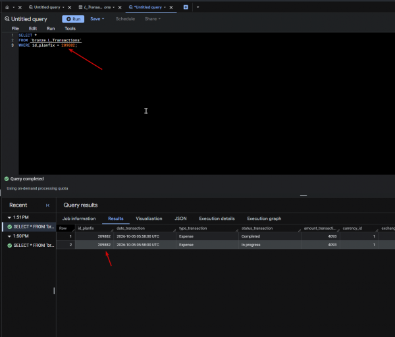The image size is (395, 337).
Task: Switch to the L_Transactions table tab
Action: [x=95, y=7]
